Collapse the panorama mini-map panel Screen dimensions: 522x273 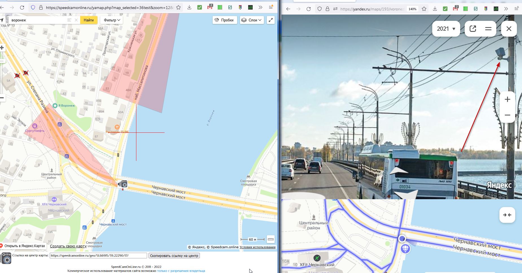(x=507, y=215)
